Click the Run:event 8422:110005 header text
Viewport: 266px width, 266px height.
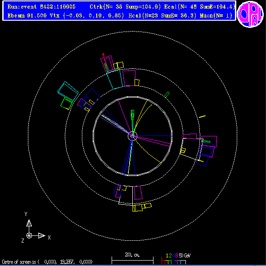click(x=41, y=7)
